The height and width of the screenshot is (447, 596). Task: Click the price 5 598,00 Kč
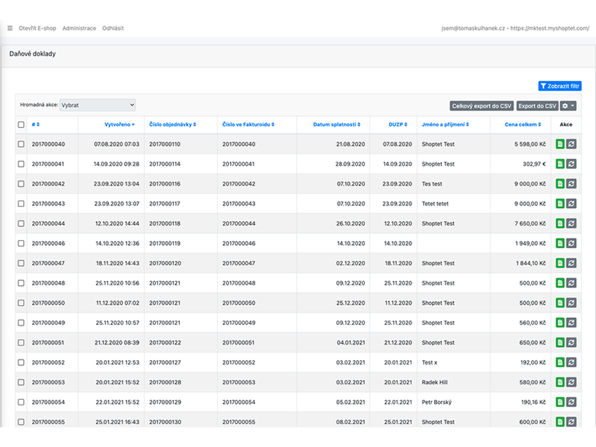click(530, 144)
